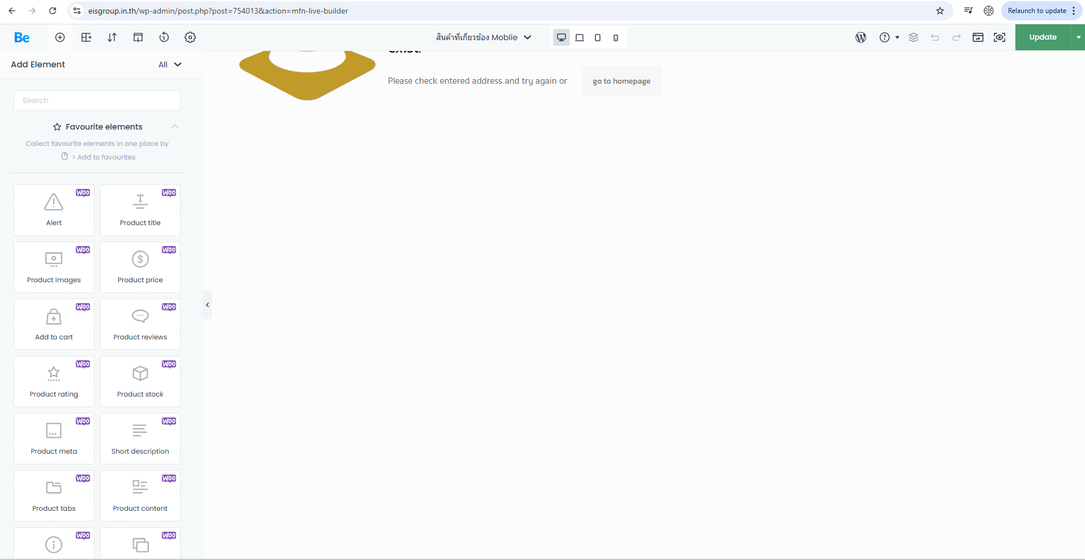The image size is (1085, 560).
Task: Click the preview eye icon
Action: pyautogui.click(x=1000, y=37)
